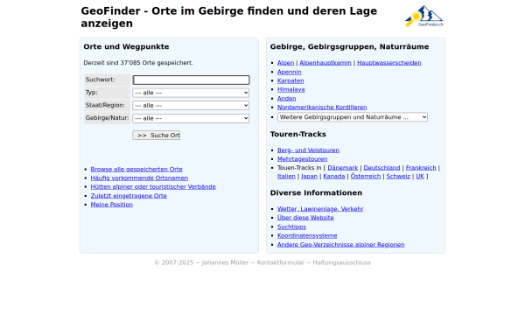Select Kanada tour tracks link

click(x=334, y=176)
